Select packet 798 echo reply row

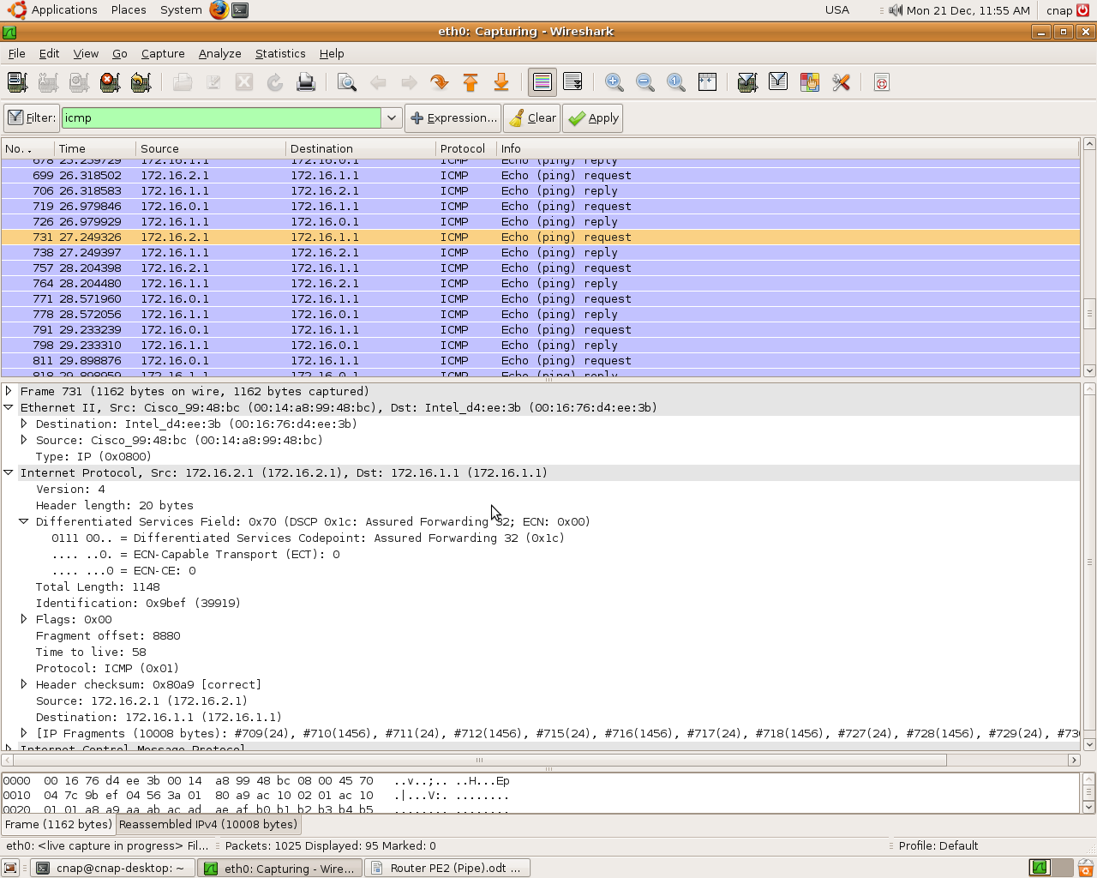pos(541,345)
